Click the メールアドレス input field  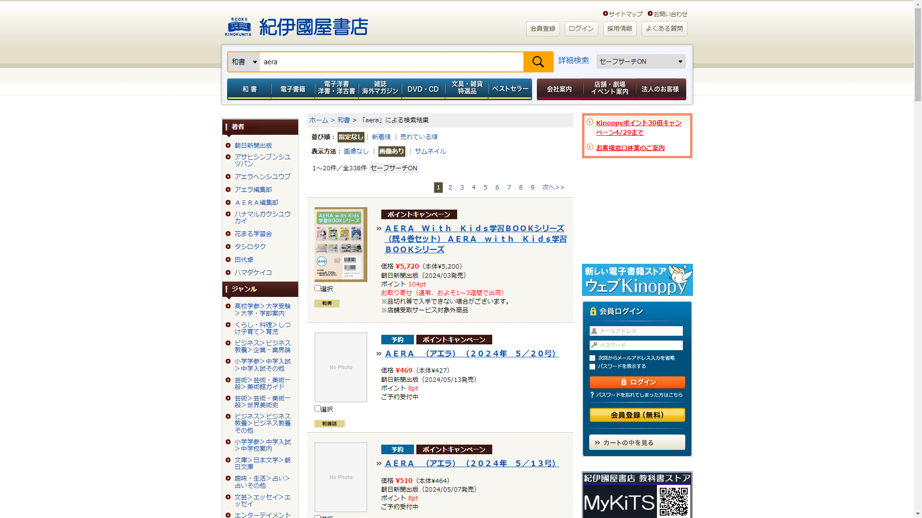(637, 331)
